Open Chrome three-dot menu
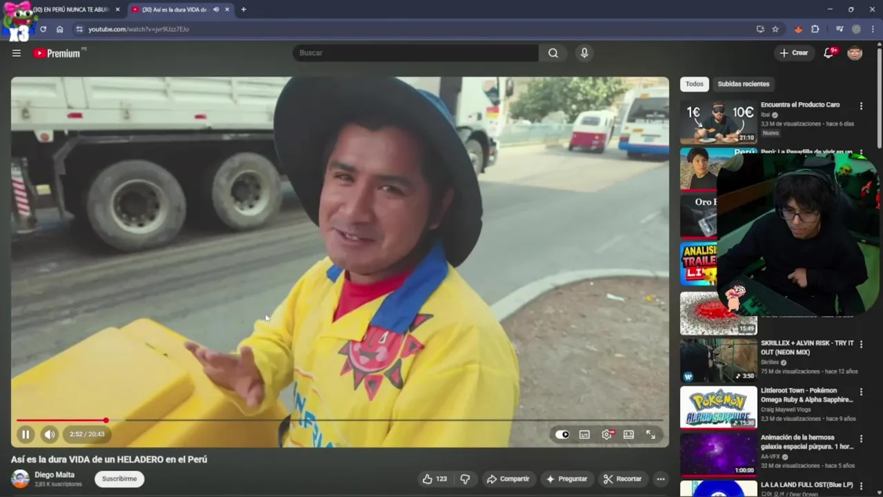The image size is (883, 497). click(x=873, y=29)
